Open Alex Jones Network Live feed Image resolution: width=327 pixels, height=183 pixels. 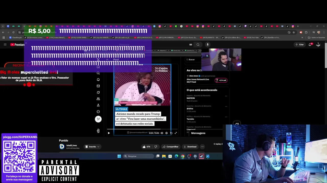(198, 81)
